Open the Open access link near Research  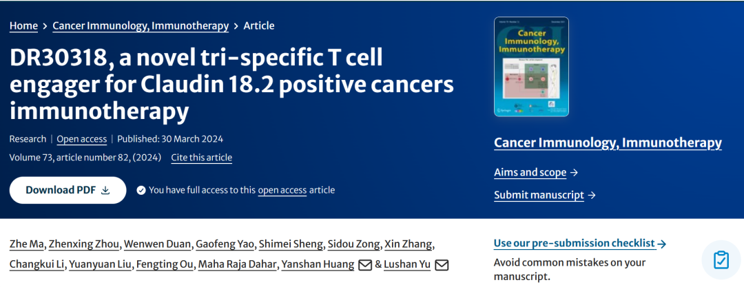point(81,139)
